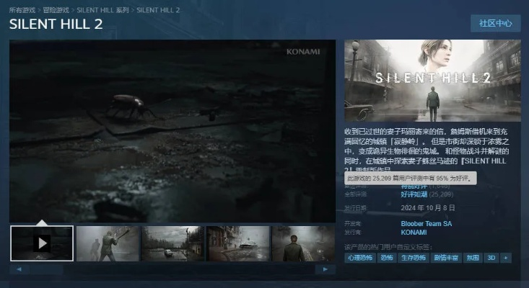Open SILENT HILL 系列 breadcrumb
The image size is (529, 288).
[103, 11]
